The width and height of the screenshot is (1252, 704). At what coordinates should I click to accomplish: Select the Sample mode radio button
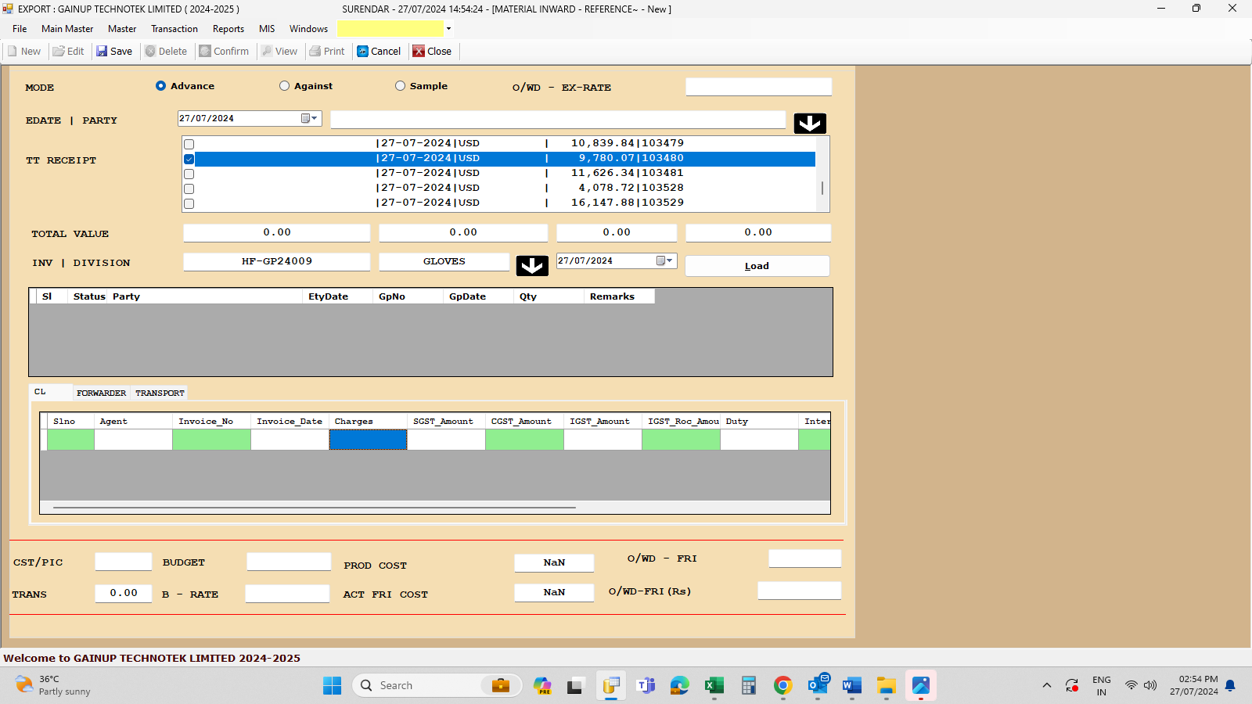pyautogui.click(x=401, y=86)
